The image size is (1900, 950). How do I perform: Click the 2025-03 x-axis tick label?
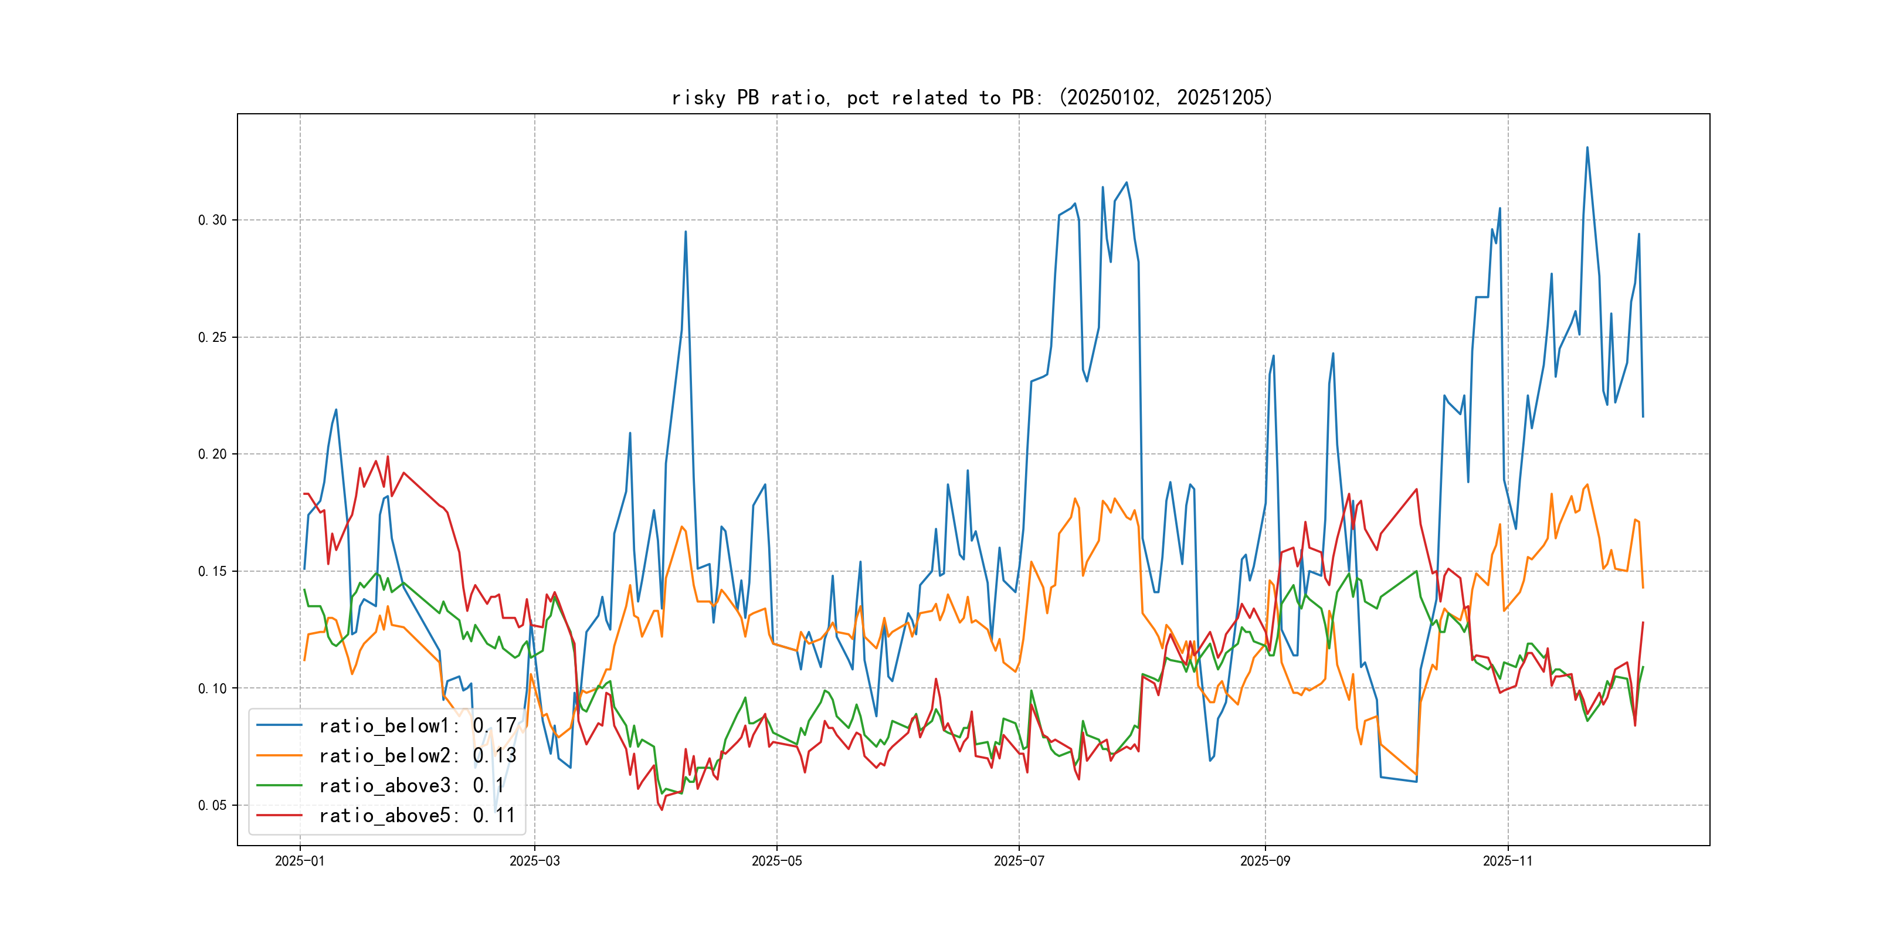click(x=534, y=861)
